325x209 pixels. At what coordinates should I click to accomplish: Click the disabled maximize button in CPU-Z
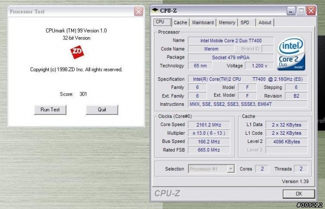(x=301, y=10)
